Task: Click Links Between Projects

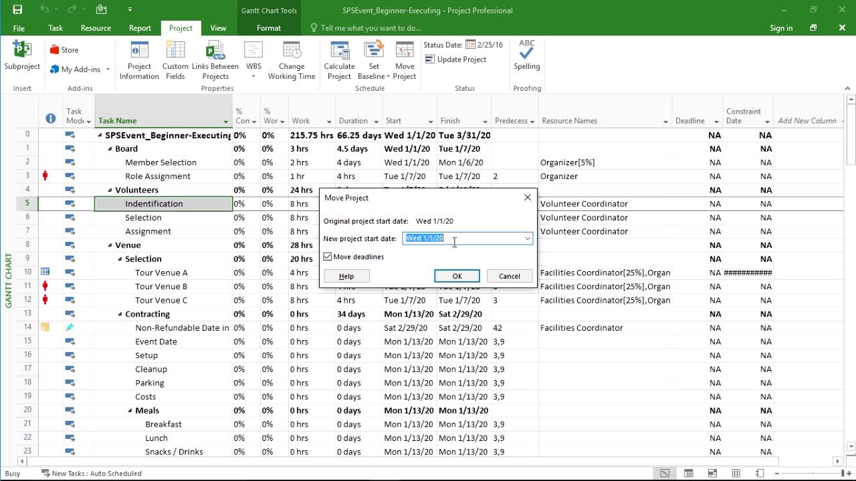Action: click(215, 60)
